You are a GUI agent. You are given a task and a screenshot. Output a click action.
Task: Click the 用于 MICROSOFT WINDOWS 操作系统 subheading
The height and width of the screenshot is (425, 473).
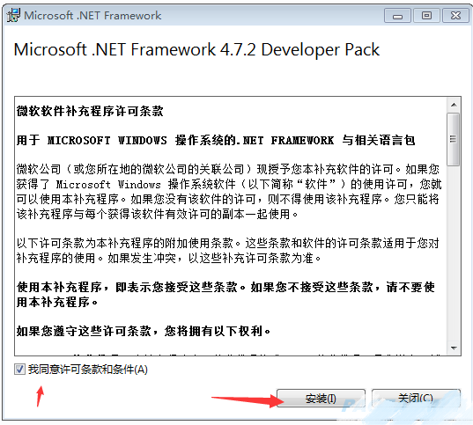216,140
